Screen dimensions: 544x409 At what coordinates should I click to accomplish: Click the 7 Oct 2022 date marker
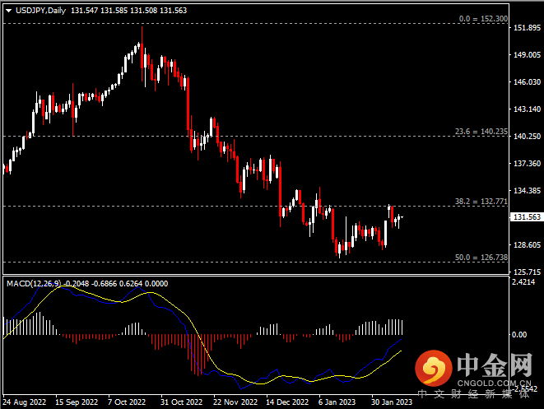[128, 402]
